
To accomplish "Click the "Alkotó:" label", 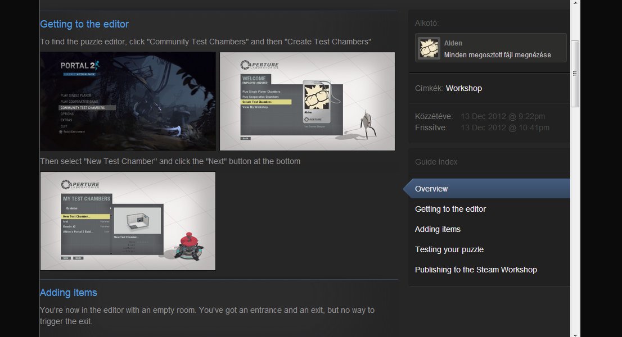I will coord(427,24).
